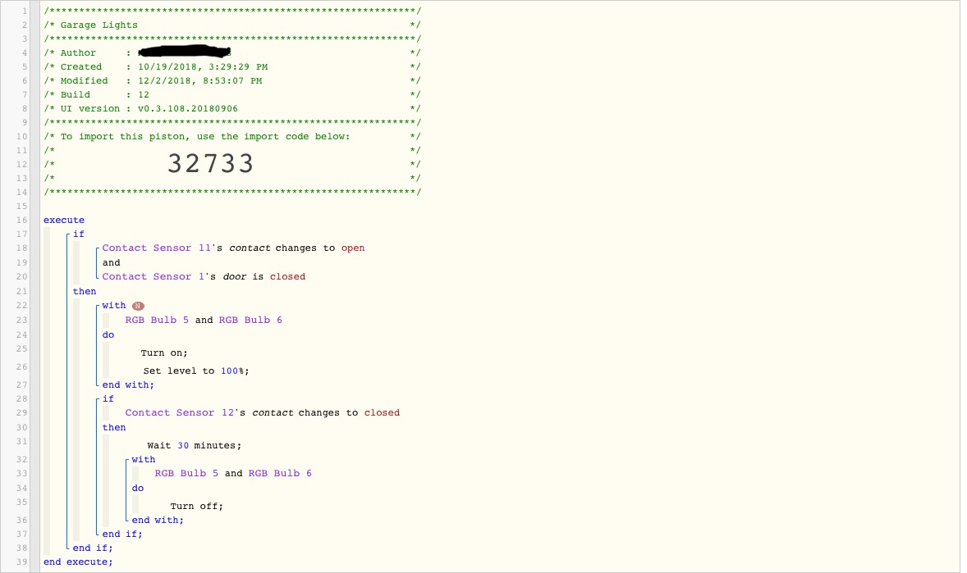967x573 pixels.
Task: Click RGB Bulb 5 on line 23
Action: pos(157,320)
